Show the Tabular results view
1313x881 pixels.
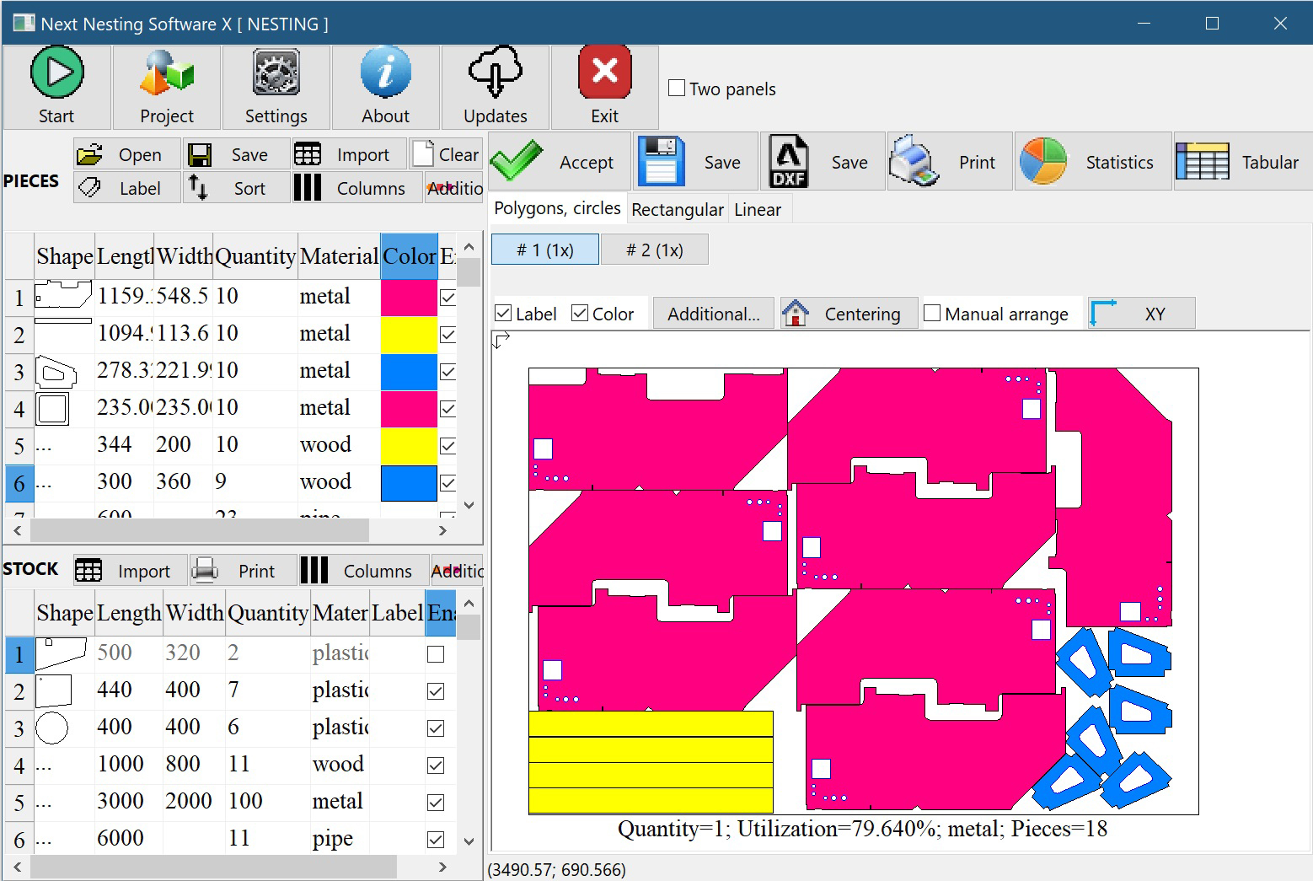(1241, 162)
